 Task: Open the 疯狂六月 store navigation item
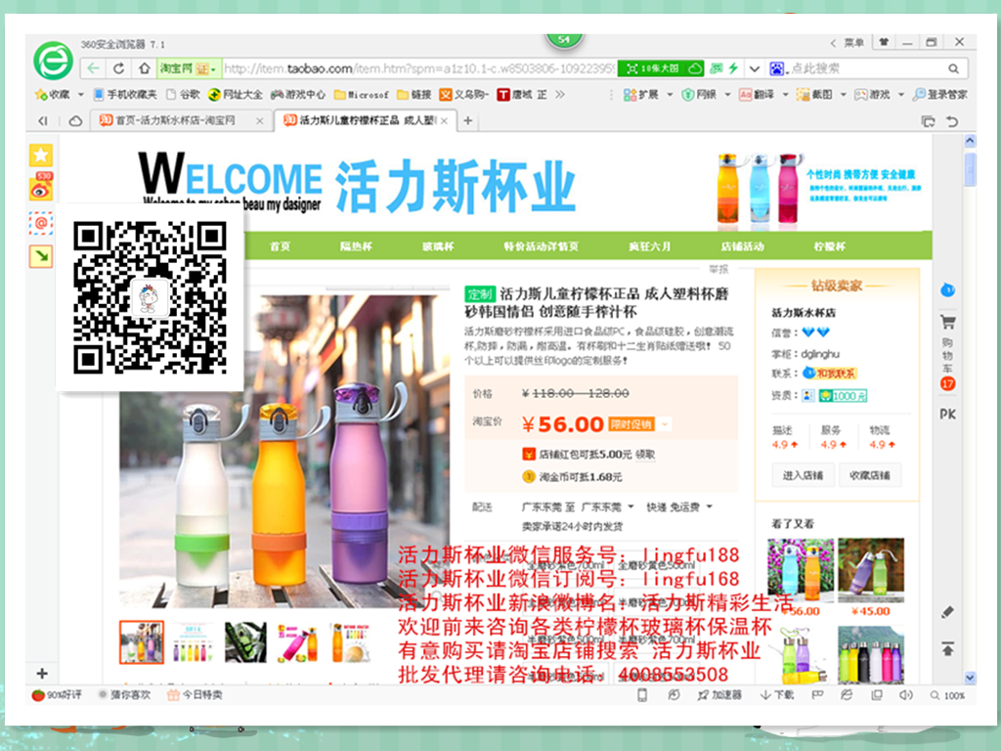click(649, 245)
